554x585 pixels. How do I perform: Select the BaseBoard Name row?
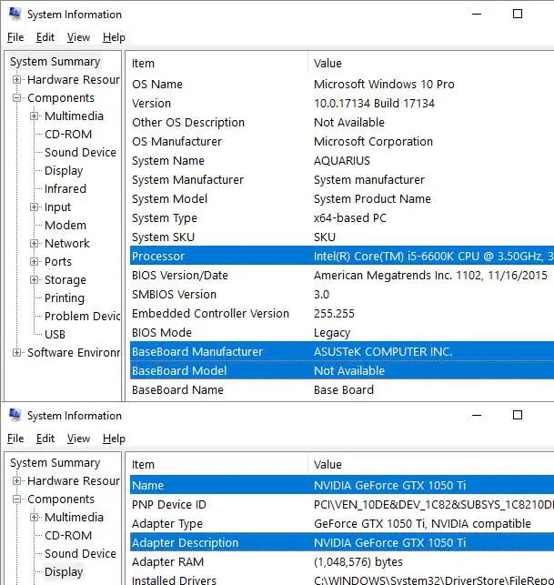click(342, 390)
